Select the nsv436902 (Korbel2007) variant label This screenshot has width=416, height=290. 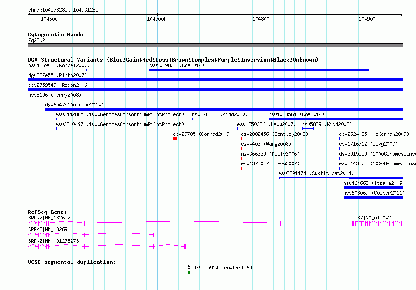point(59,65)
